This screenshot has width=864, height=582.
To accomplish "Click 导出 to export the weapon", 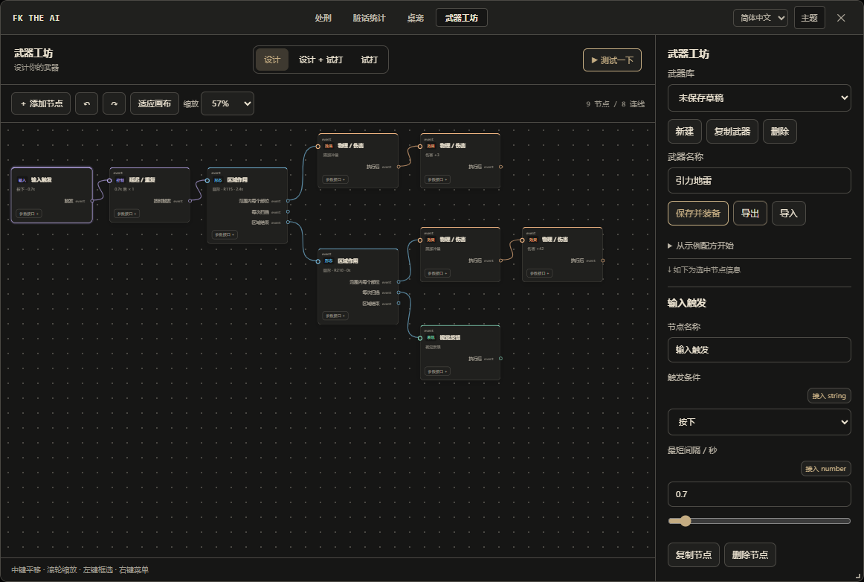I will tap(750, 214).
